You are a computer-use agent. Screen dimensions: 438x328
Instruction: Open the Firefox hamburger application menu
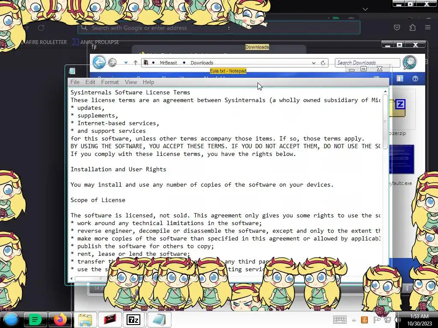tap(428, 27)
